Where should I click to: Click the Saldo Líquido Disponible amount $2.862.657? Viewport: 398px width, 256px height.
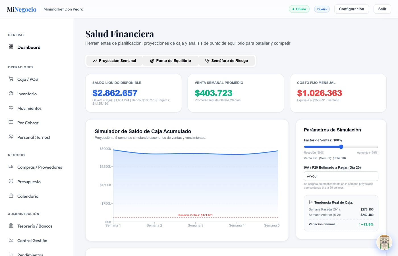[115, 93]
